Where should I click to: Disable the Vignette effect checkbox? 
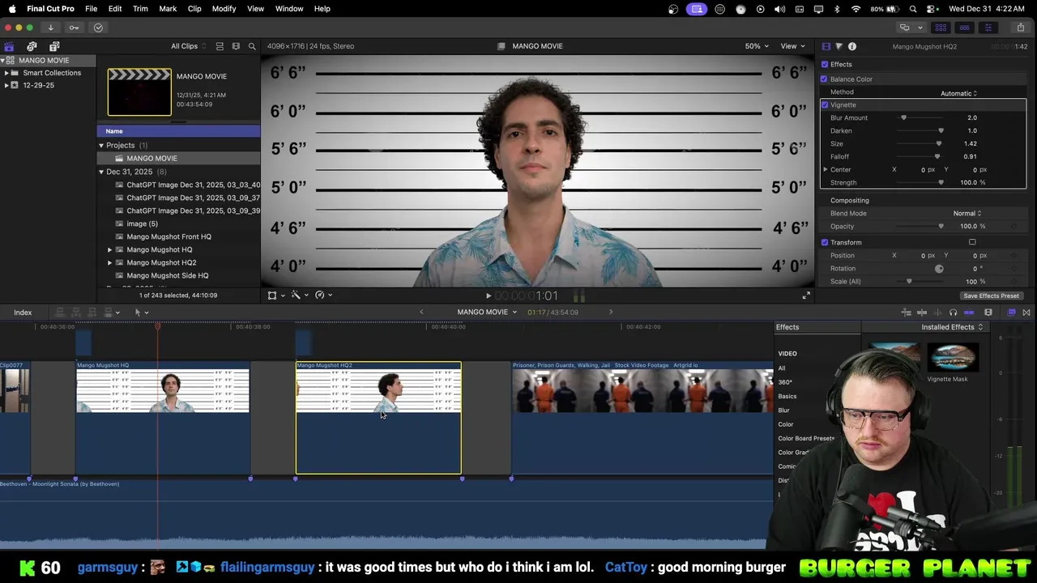pos(825,104)
